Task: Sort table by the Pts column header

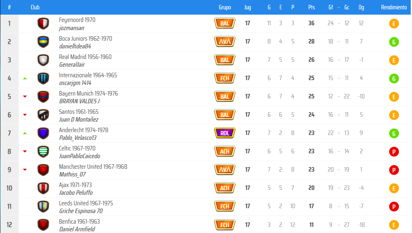Action: coord(311,7)
